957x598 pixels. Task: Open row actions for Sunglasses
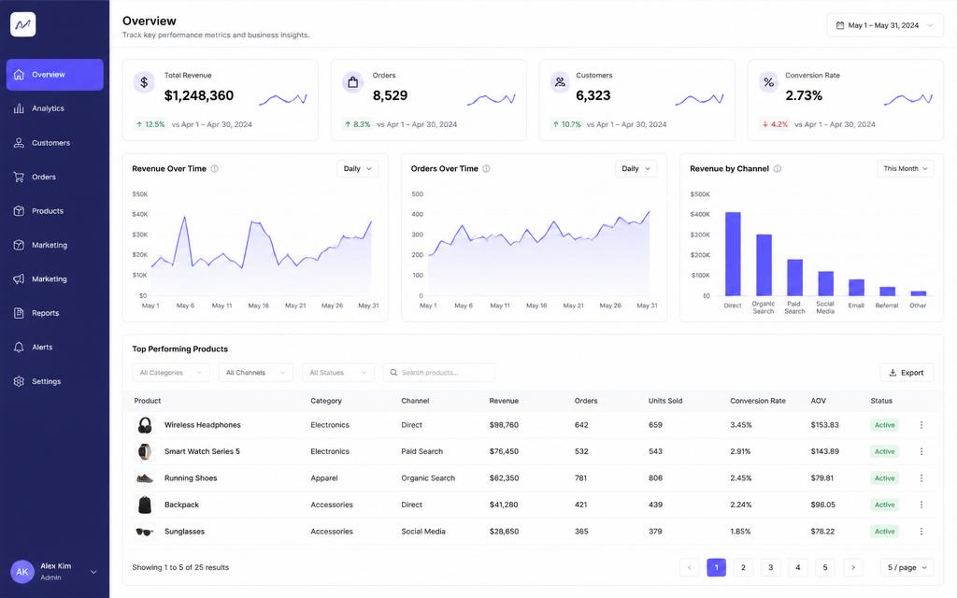pos(921,532)
